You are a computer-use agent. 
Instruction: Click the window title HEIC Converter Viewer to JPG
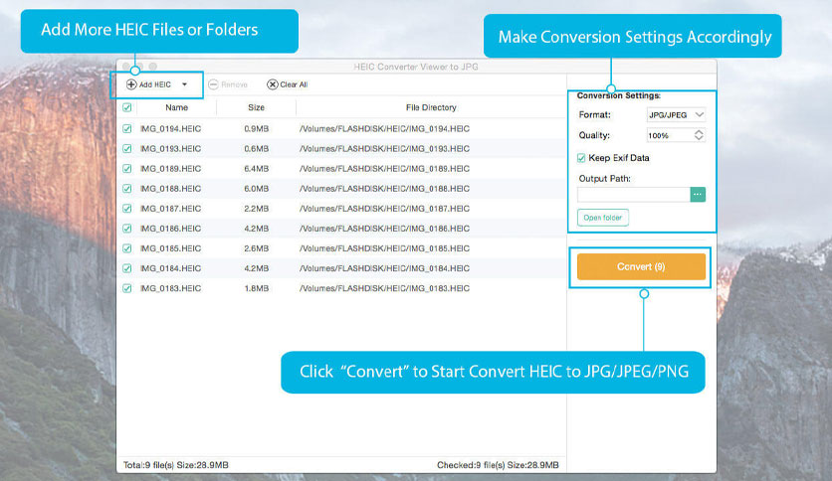click(416, 67)
